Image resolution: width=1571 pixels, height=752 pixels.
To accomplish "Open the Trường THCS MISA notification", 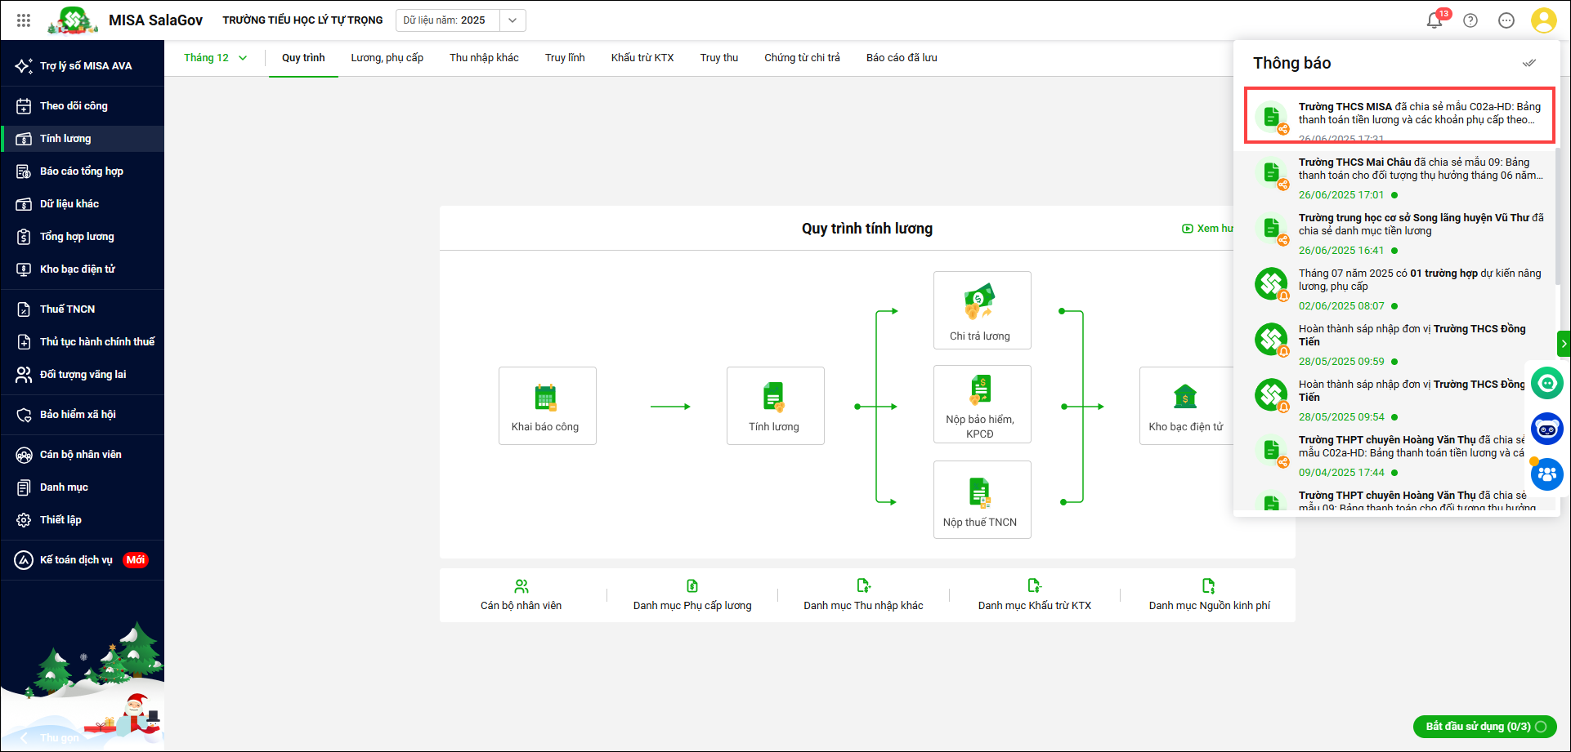I will [x=1399, y=114].
